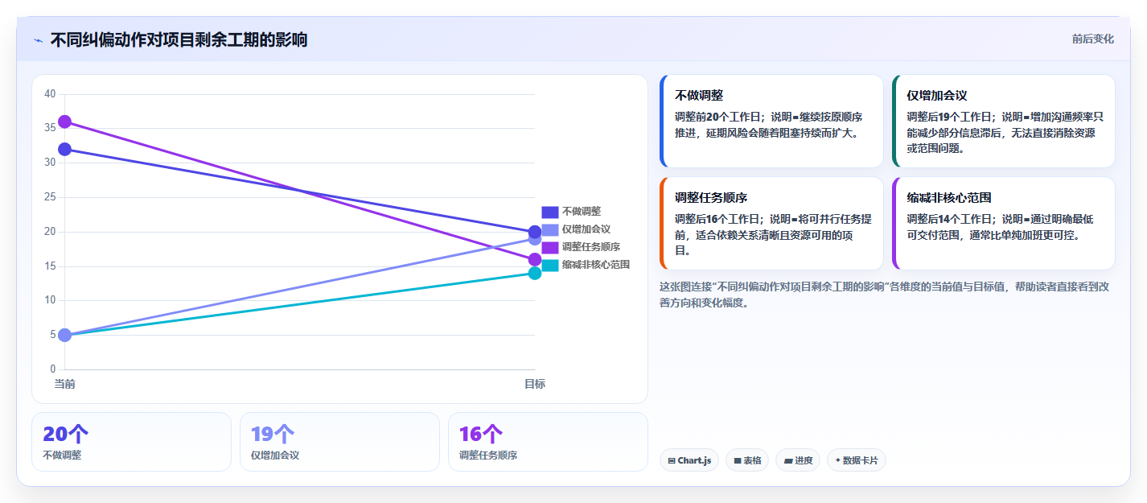Toggle the 缩减非核心范围 legend color swatch

[549, 265]
